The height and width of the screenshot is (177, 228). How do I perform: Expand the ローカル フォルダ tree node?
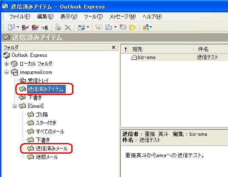(6, 64)
